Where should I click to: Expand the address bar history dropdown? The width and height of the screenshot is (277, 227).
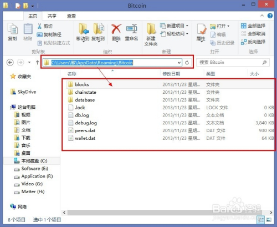179,63
